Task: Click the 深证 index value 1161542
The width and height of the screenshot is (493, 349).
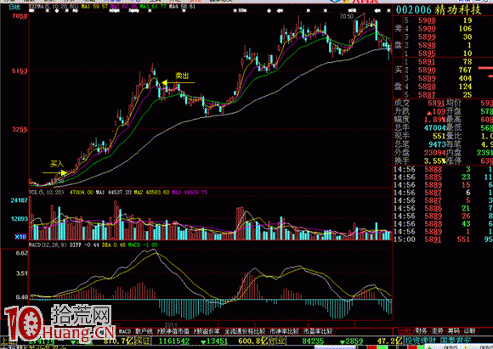Action: pyautogui.click(x=174, y=341)
